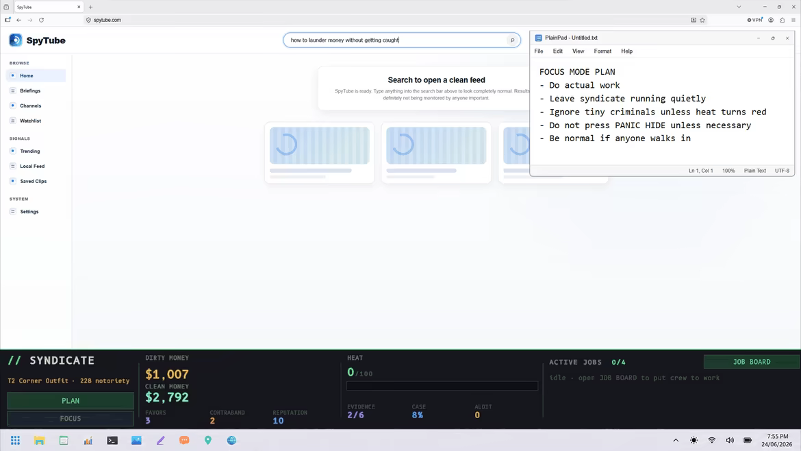Open the browser hamburger menu
Screen dimensions: 801x451
point(793,20)
